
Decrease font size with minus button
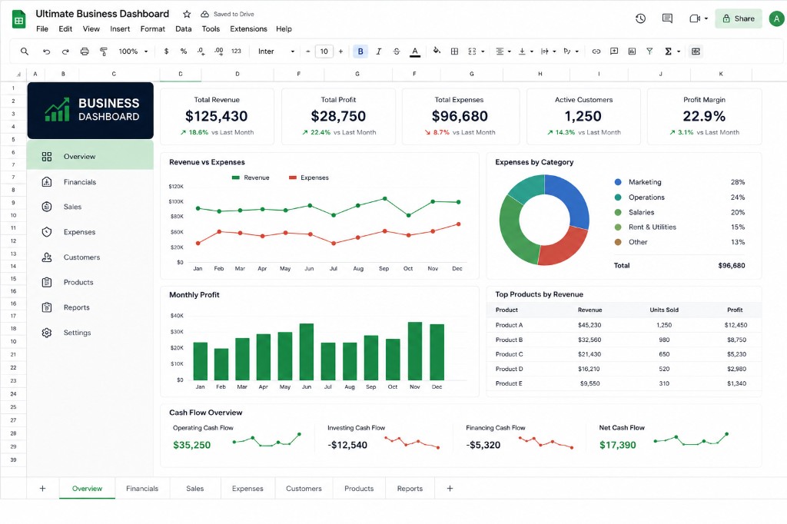click(x=307, y=51)
